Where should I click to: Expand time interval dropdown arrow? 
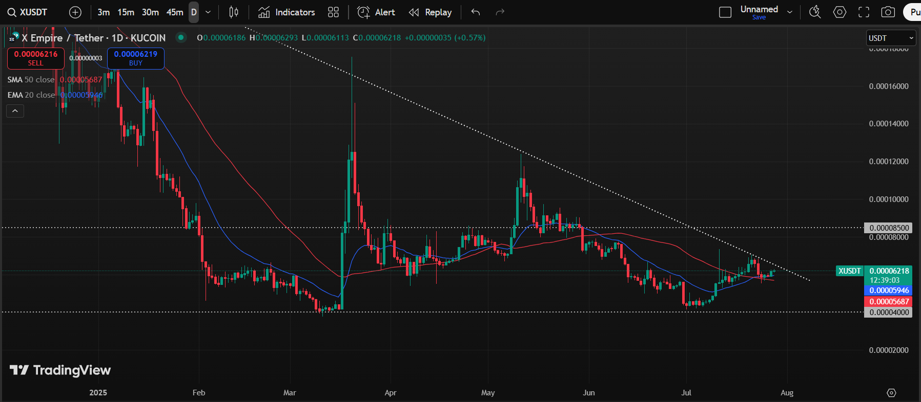tap(208, 12)
